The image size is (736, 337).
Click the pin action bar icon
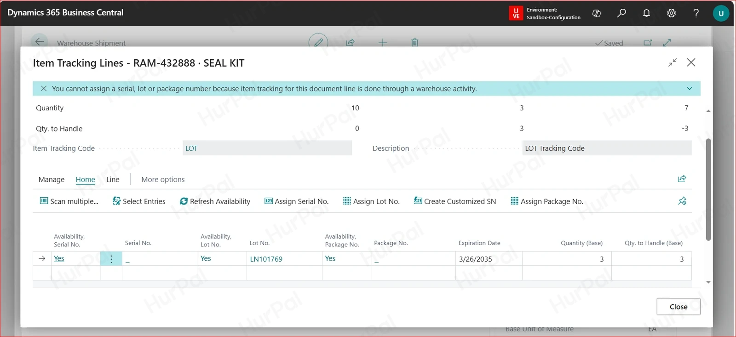pyautogui.click(x=682, y=201)
